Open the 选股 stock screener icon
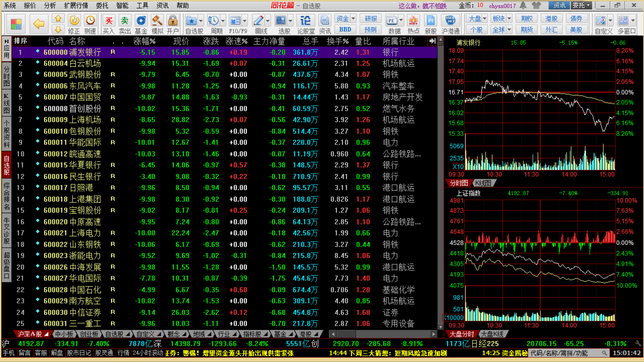644x362 pixels. [281, 21]
